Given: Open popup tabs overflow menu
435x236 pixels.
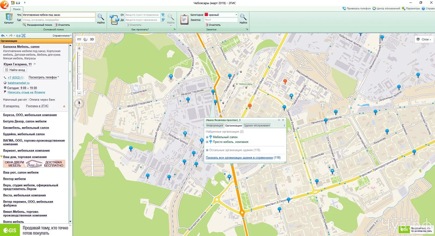Looking at the screenshot, I should tap(284, 125).
